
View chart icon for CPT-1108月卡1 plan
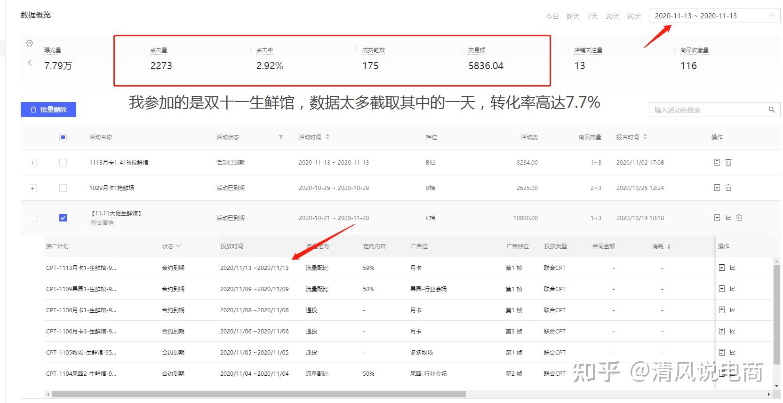[x=733, y=310]
